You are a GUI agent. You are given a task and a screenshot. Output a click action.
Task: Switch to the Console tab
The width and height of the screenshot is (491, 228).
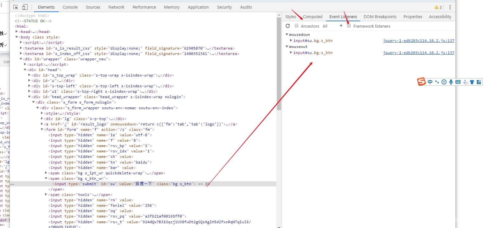point(70,7)
